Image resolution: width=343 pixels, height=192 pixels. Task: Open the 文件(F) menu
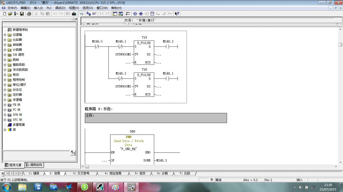tap(12, 8)
